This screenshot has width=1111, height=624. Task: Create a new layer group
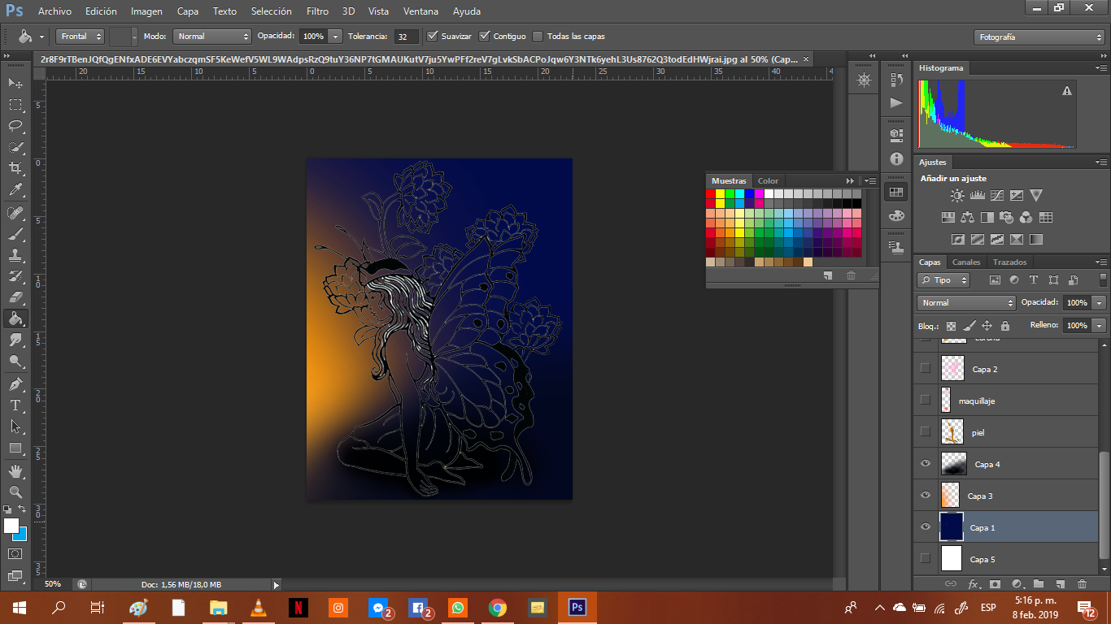click(x=1038, y=584)
